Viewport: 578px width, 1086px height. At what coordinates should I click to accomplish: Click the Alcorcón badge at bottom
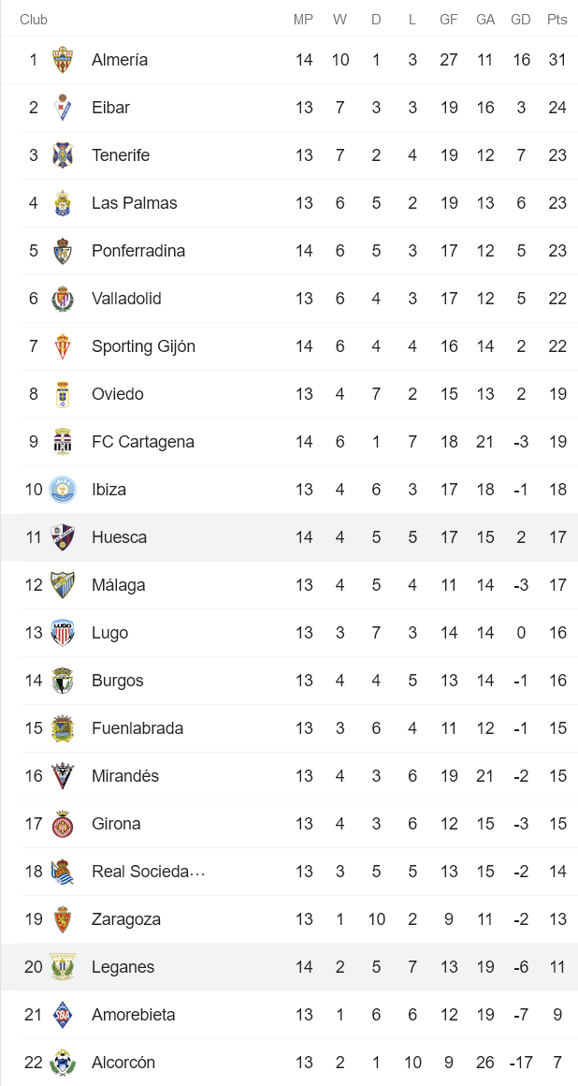tap(64, 1062)
